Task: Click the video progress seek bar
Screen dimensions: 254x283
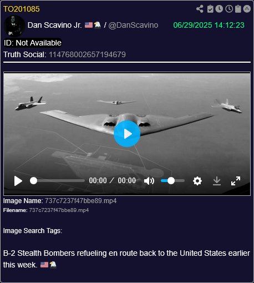Action: (x=57, y=181)
